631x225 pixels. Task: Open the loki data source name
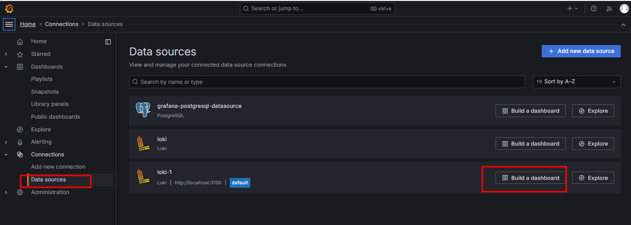(162, 139)
